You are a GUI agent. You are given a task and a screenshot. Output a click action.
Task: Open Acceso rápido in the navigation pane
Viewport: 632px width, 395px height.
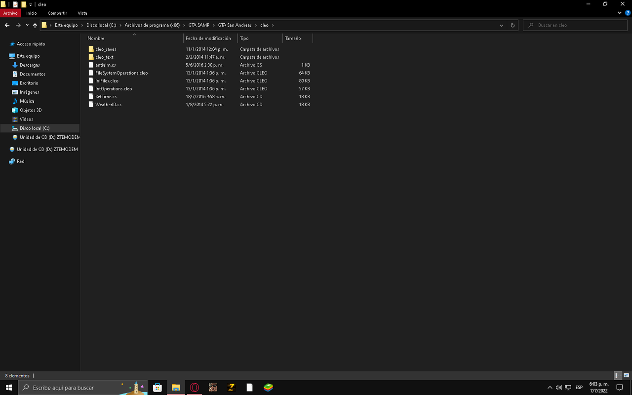click(x=31, y=44)
